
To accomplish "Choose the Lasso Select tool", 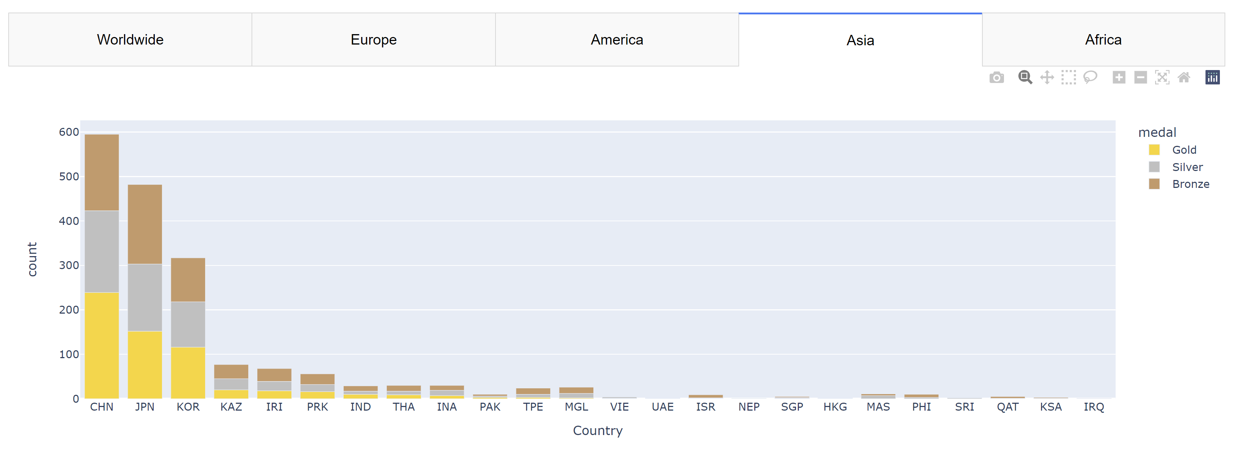I will (1090, 78).
